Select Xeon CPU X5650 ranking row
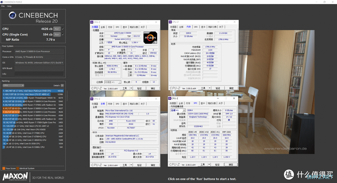Screen dimensions: 337x183 point(33,129)
